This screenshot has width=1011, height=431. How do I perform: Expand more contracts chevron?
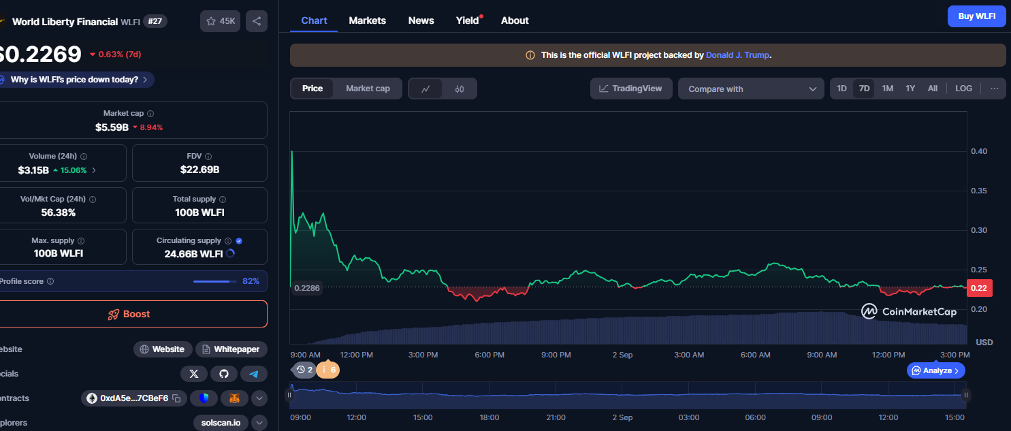[259, 398]
